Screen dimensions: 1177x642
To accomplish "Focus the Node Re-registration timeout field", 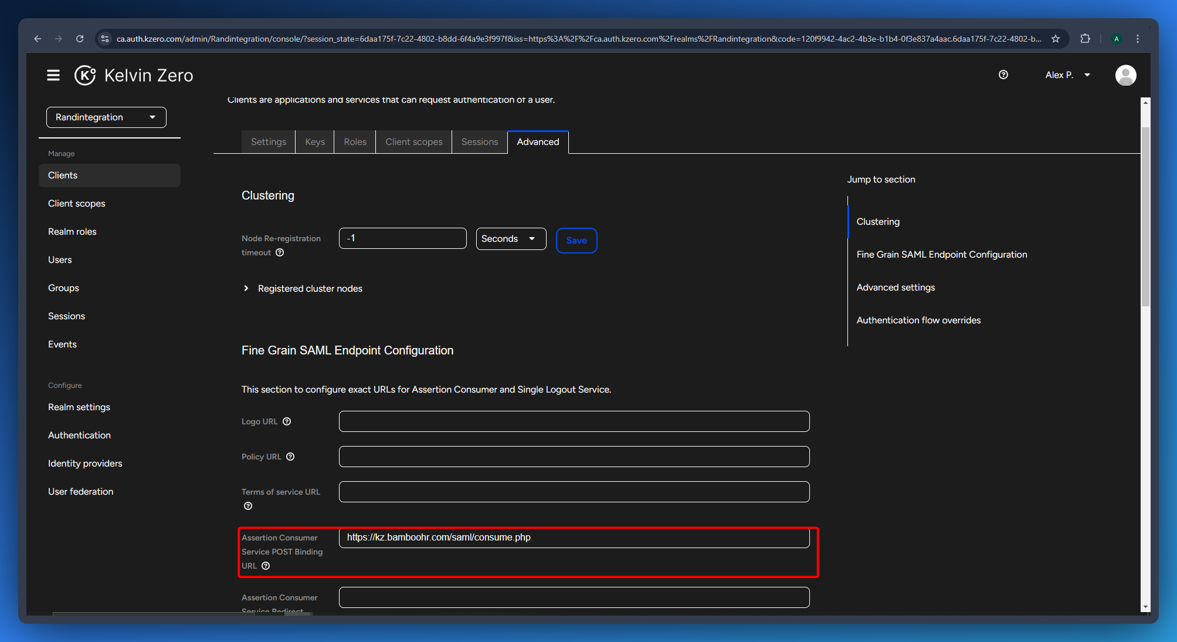I will 403,238.
